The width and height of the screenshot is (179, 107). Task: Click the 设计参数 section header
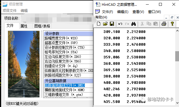point(69,34)
